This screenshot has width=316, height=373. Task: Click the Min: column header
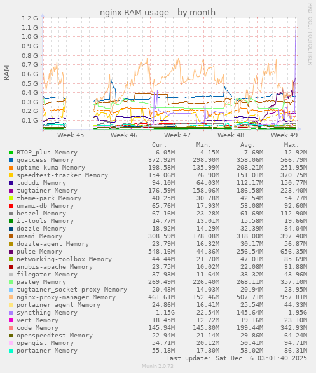click(x=203, y=145)
